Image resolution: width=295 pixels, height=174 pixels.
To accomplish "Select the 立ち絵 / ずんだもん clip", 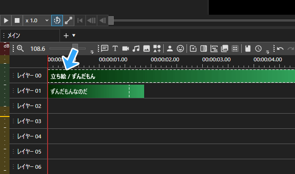I will 171,76.
